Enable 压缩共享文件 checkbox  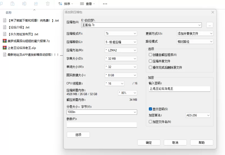tap(150, 61)
